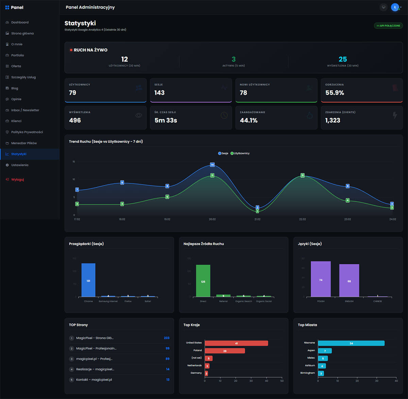Toggle the Sesje series in the trend chart
Image resolution: width=408 pixels, height=399 pixels.
coord(223,153)
